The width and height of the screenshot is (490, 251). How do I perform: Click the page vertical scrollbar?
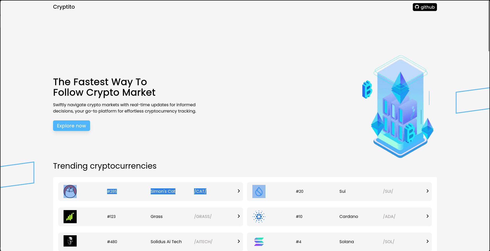488,26
